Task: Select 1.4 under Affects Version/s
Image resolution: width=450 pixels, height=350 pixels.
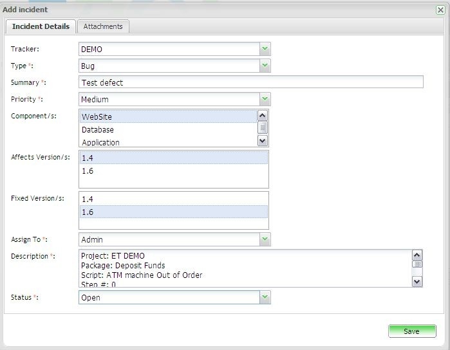Action: coord(173,158)
